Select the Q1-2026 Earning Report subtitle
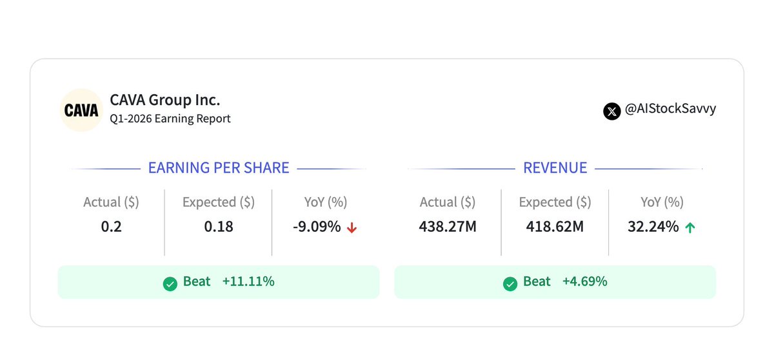 (x=170, y=119)
